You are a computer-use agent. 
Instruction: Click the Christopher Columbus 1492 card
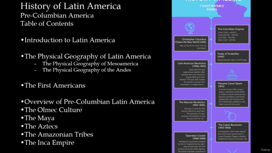click(191, 43)
